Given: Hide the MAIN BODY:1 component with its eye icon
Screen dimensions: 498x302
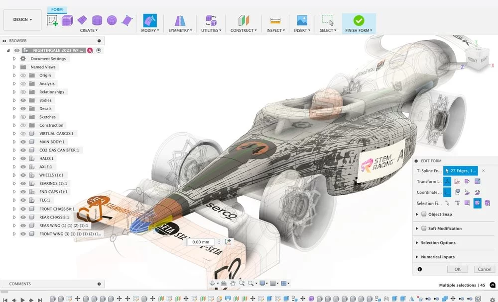Looking at the screenshot, I should point(23,142).
